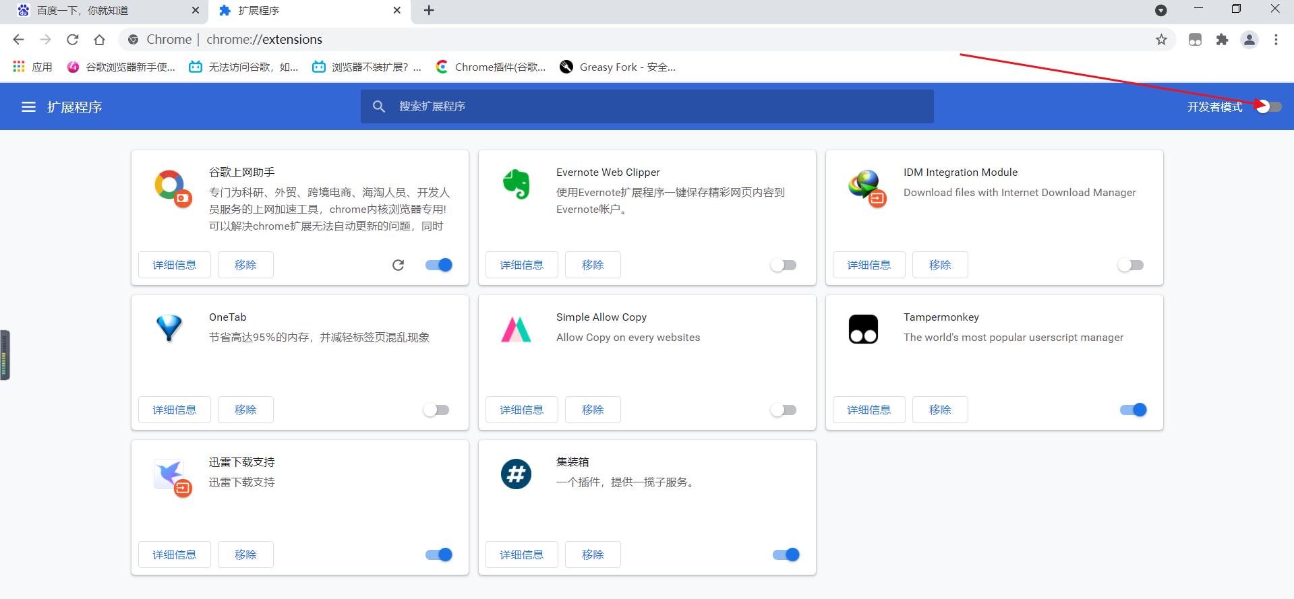This screenshot has height=599, width=1294.
Task: Open 详细信息 for OneTab
Action: click(175, 410)
